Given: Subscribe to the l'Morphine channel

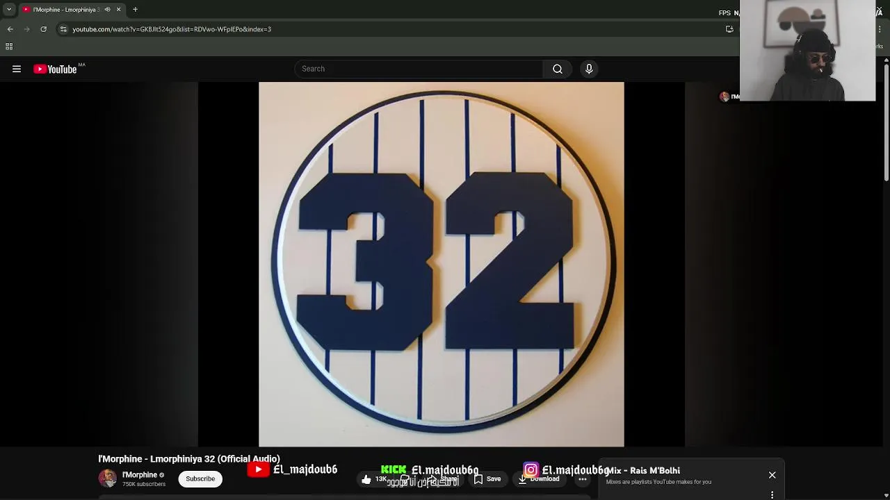Looking at the screenshot, I should [x=200, y=478].
